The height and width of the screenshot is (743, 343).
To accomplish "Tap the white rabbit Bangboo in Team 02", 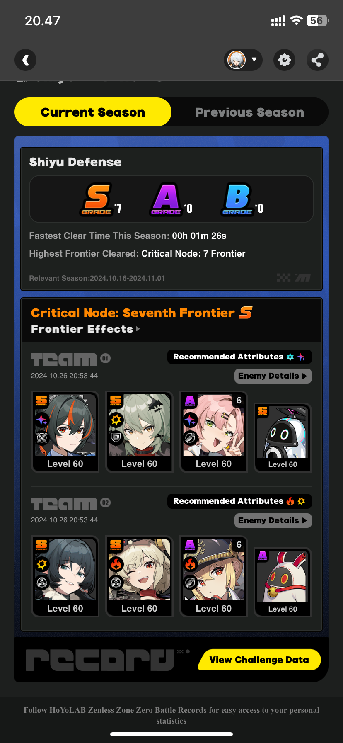I will click(x=283, y=582).
